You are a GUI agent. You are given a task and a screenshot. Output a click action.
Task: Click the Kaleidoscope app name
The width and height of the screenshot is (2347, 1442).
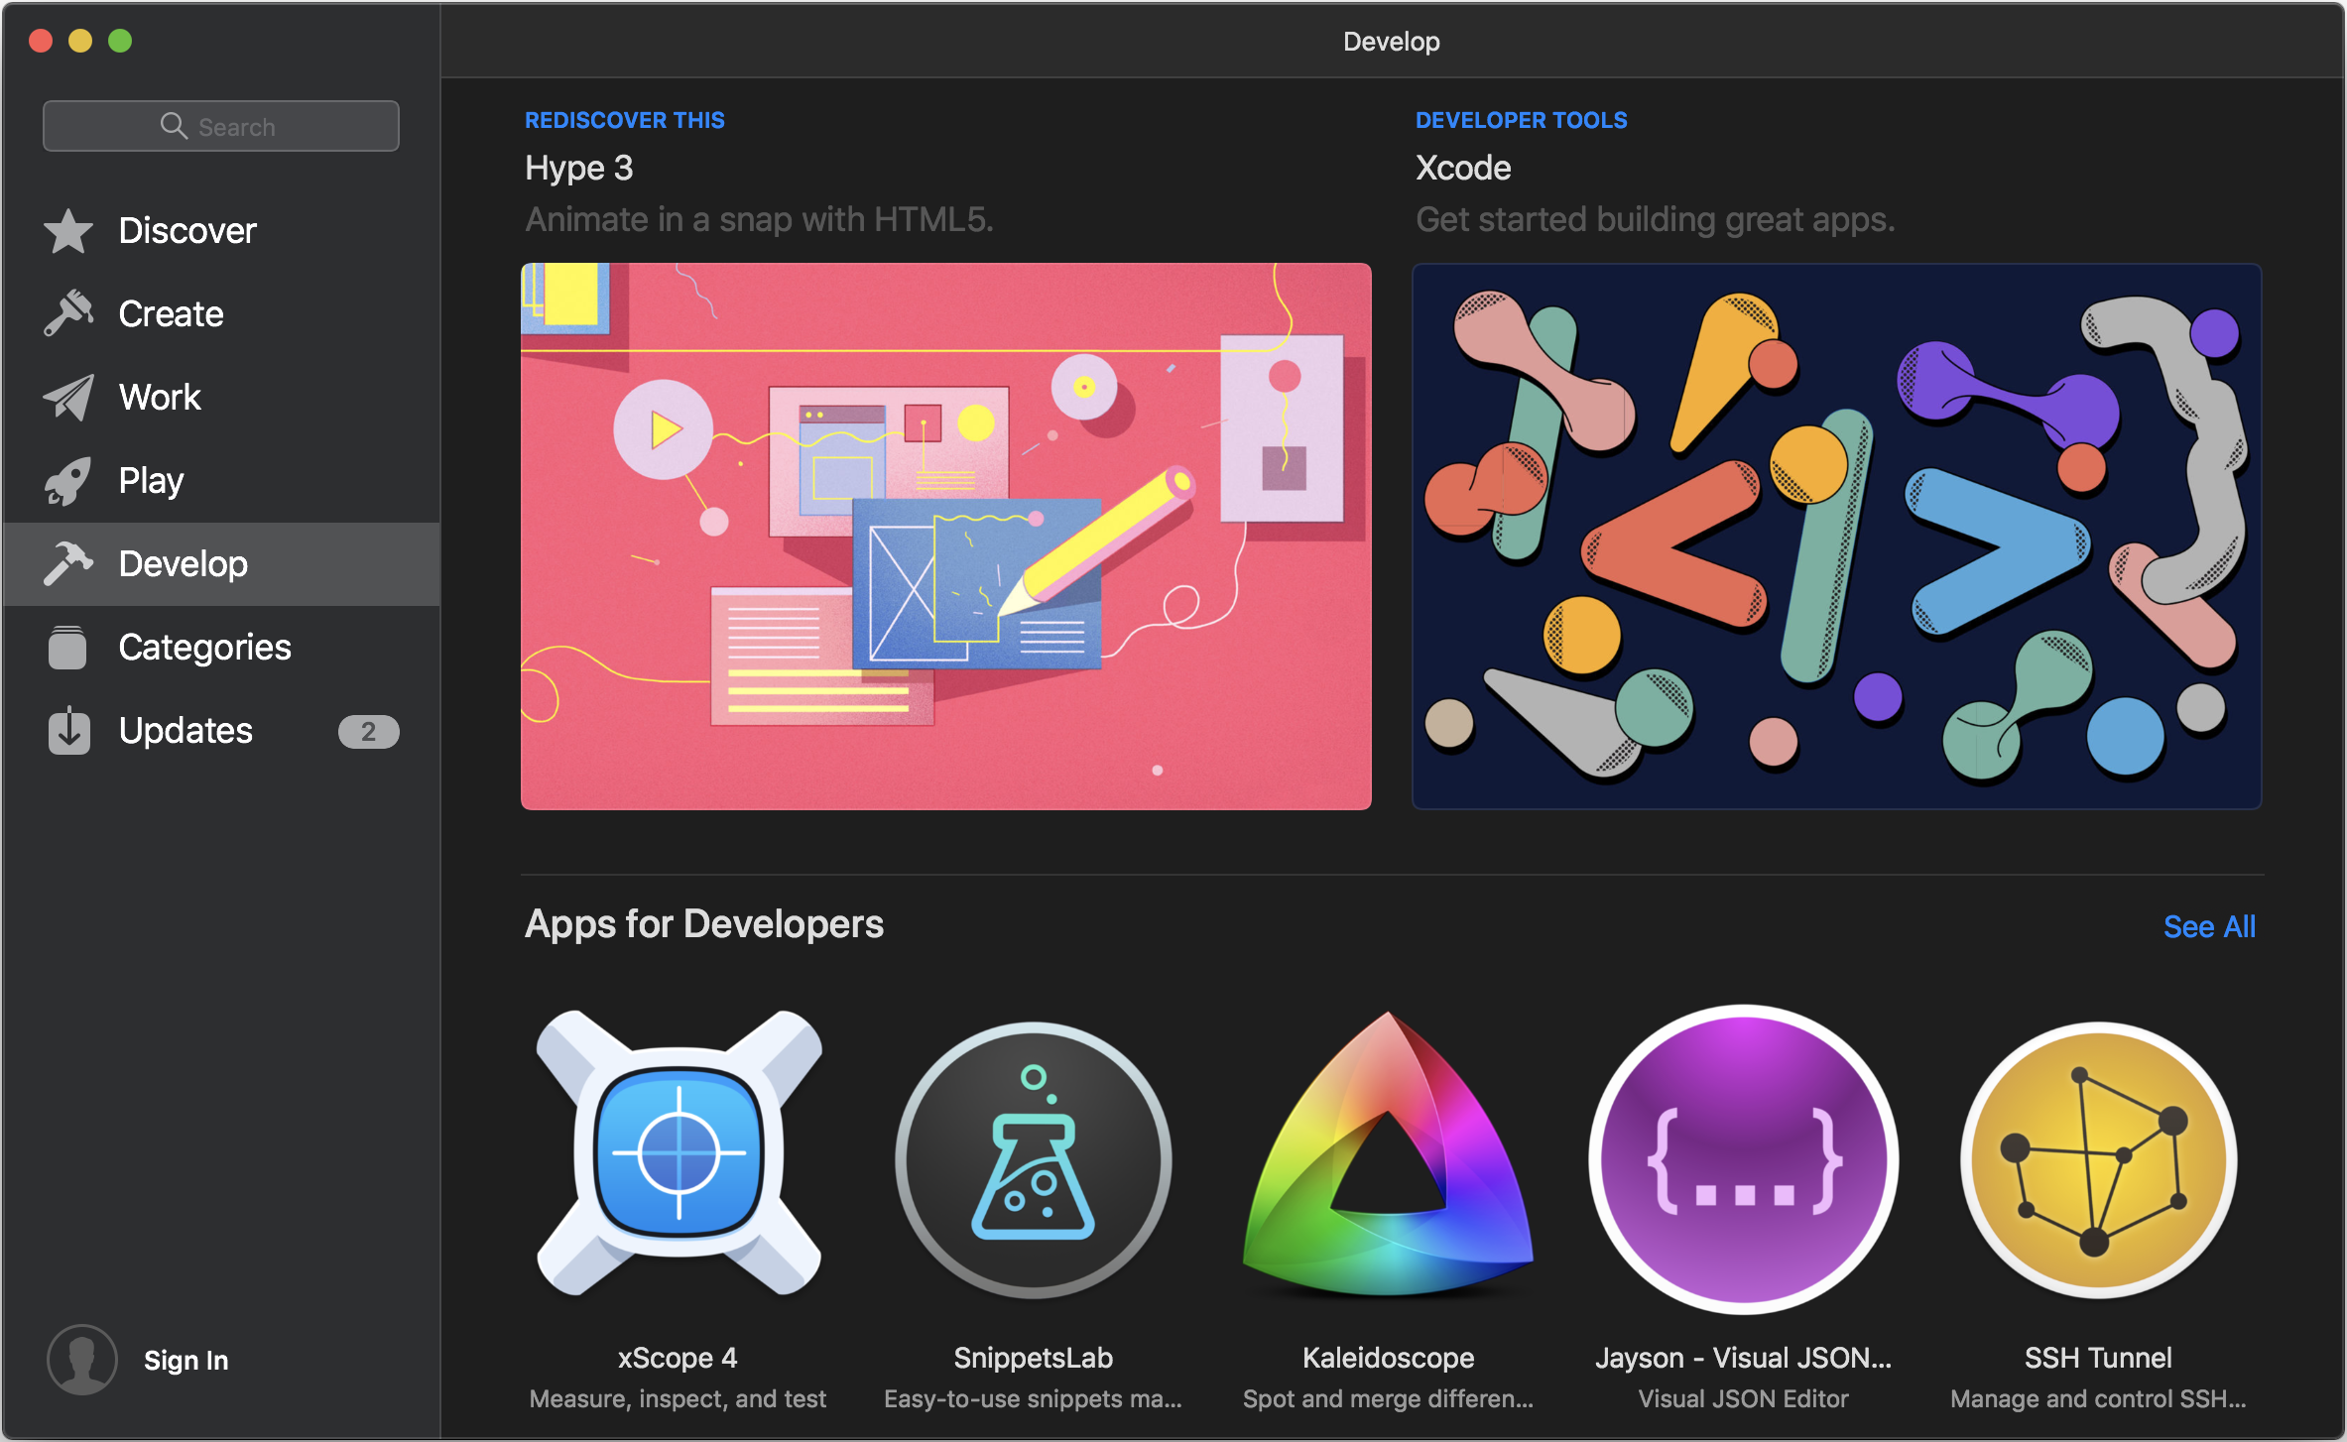pyautogui.click(x=1389, y=1358)
